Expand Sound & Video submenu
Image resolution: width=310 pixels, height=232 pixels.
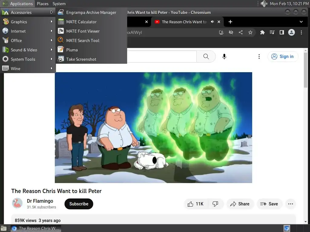[x=28, y=50]
